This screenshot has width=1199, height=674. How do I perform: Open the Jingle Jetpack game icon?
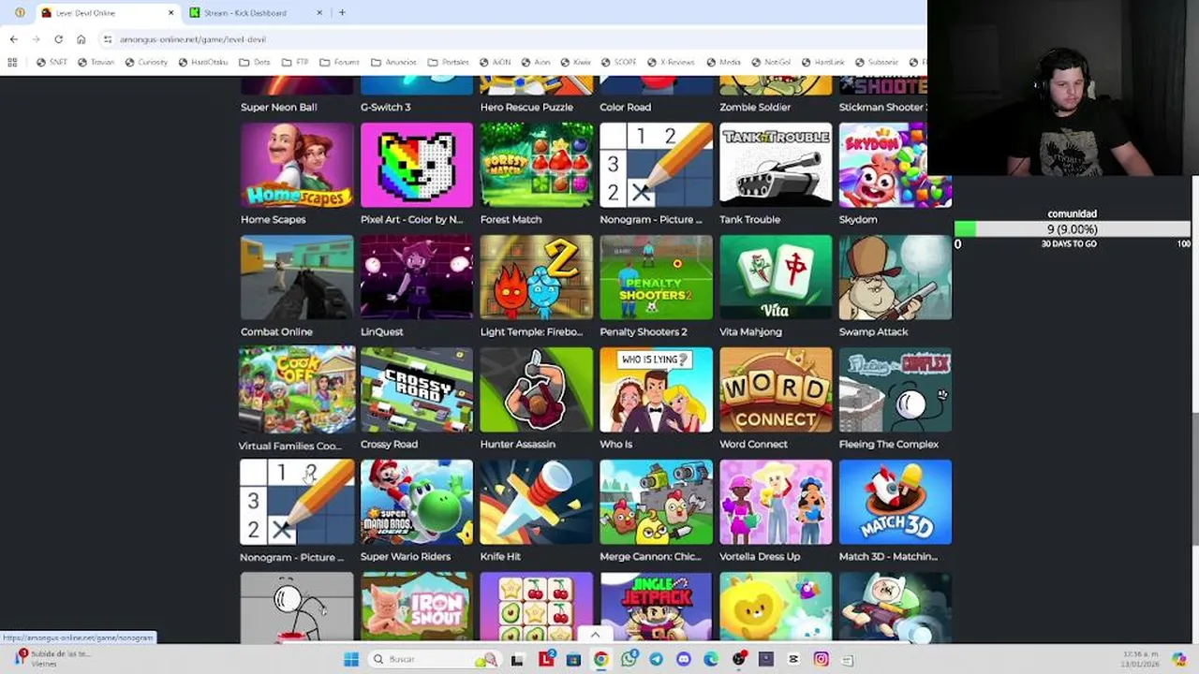pyautogui.click(x=656, y=607)
